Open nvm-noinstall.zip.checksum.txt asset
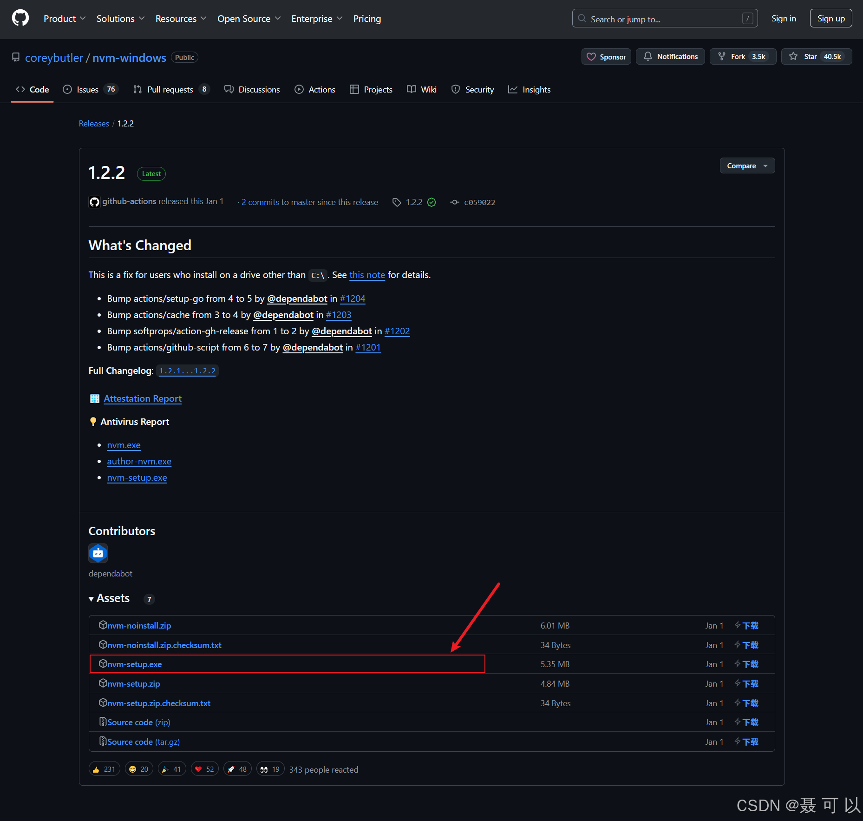 pyautogui.click(x=164, y=645)
